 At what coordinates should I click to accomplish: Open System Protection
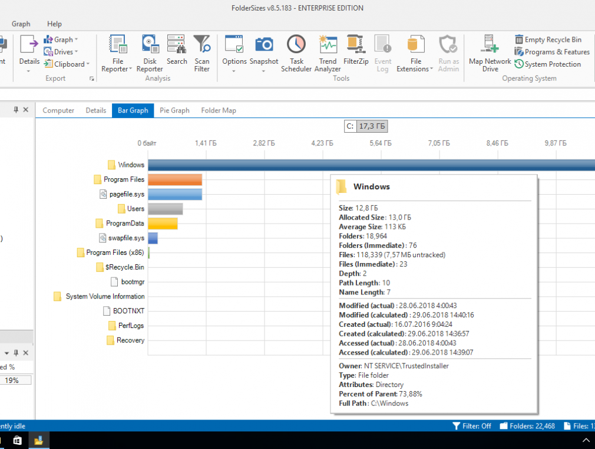pyautogui.click(x=547, y=64)
